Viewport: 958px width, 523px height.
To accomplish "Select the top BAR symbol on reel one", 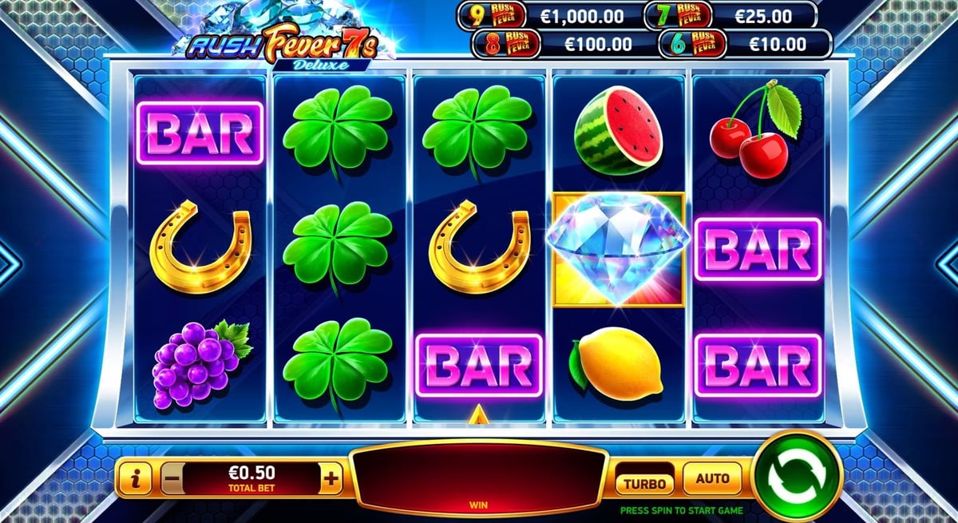I will coord(200,133).
